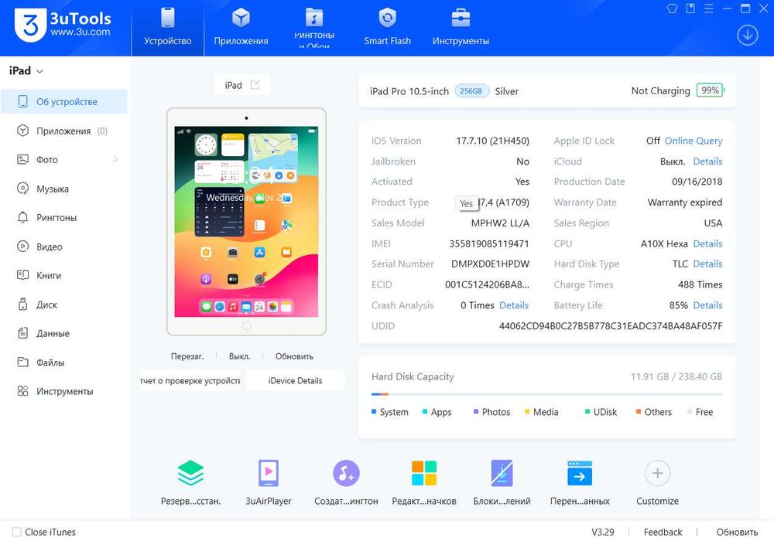Click the bookmark-style icon in title bar

tap(690, 9)
